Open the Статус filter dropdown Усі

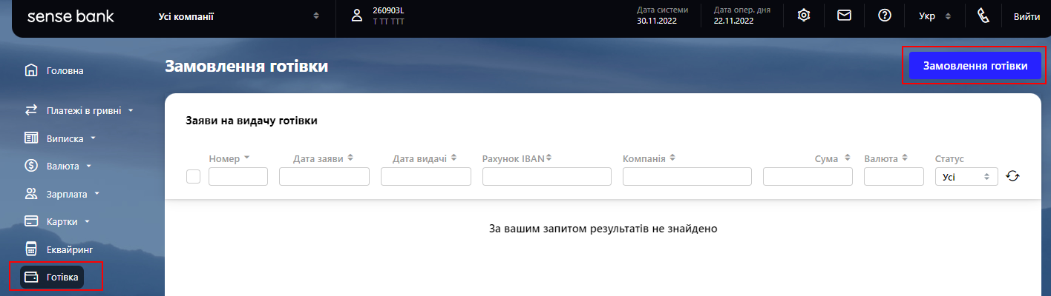pyautogui.click(x=966, y=176)
